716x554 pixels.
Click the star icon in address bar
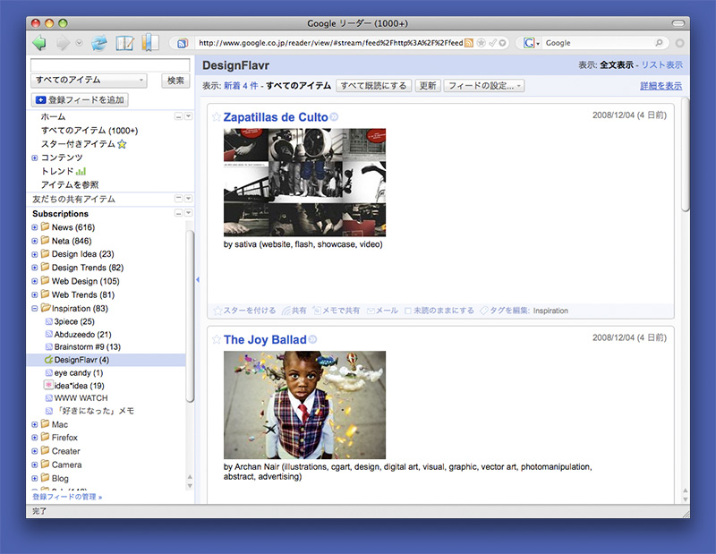(481, 43)
